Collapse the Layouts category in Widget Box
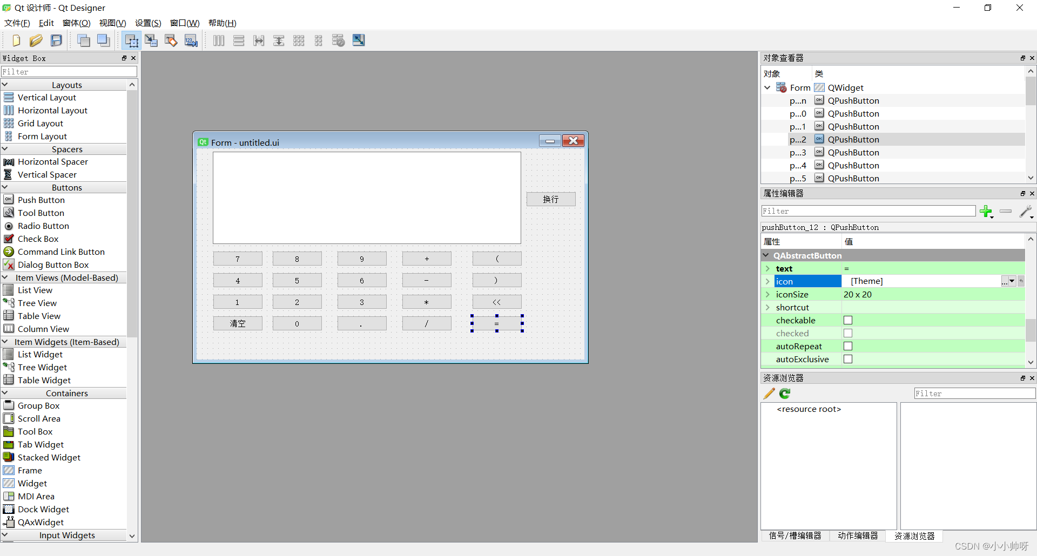 click(5, 85)
